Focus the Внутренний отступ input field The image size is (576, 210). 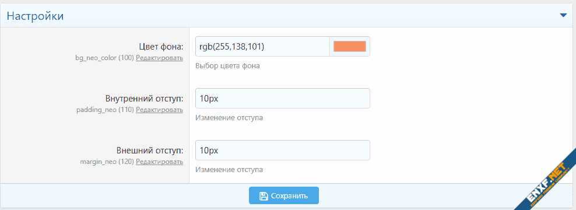283,98
